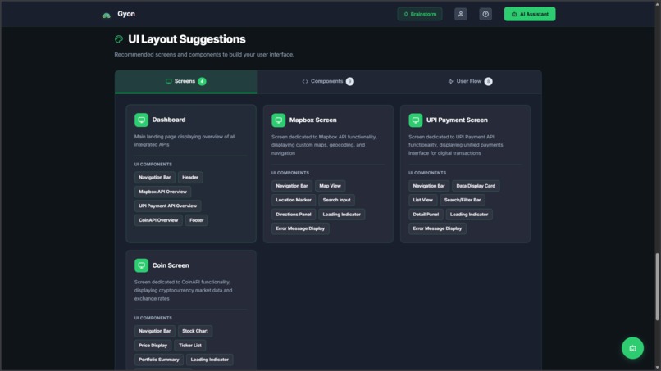
Task: Select the Mapbox Screen title
Action: tap(312, 120)
